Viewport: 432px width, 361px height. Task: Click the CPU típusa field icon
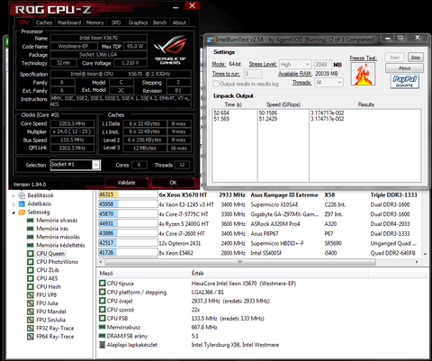(x=103, y=283)
